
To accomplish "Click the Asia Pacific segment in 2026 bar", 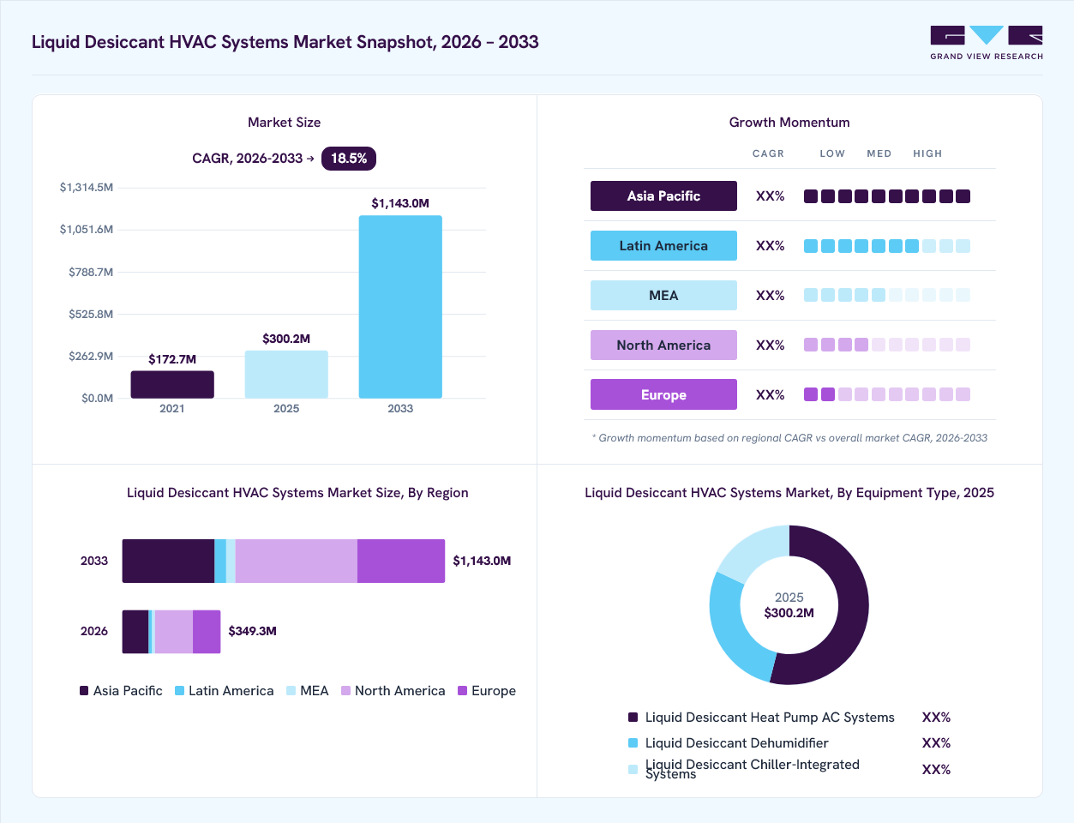I will (135, 632).
